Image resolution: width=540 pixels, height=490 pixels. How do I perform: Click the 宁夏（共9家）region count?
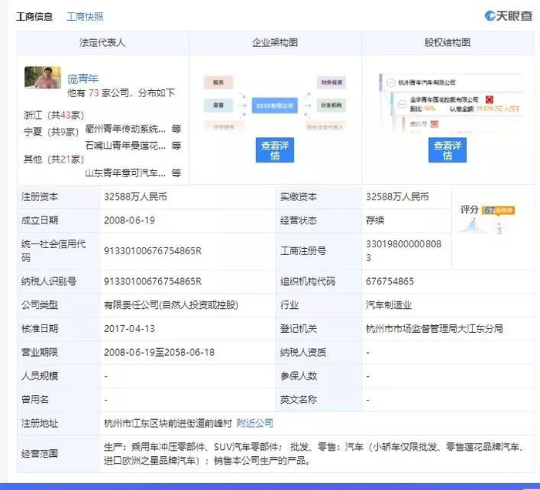pos(52,131)
